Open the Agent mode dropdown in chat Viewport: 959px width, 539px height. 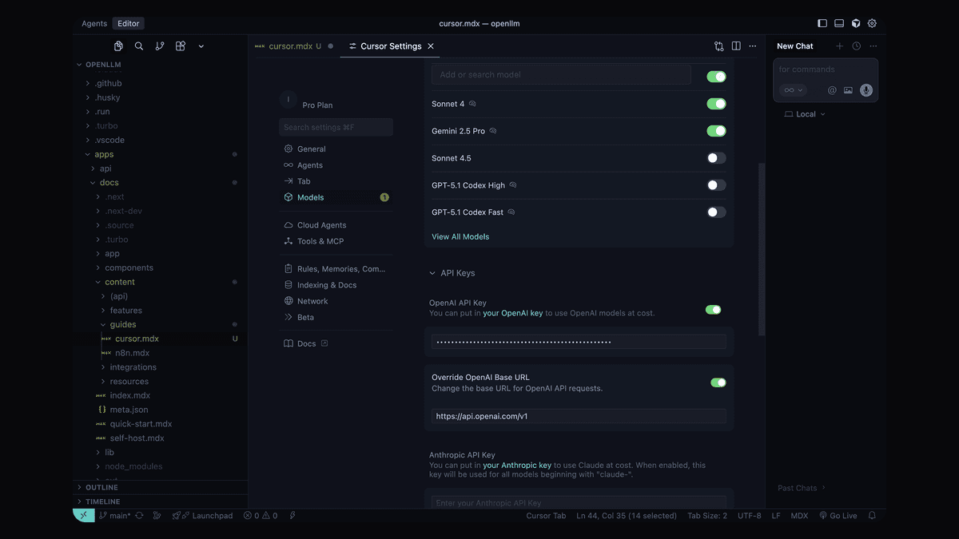coord(792,89)
